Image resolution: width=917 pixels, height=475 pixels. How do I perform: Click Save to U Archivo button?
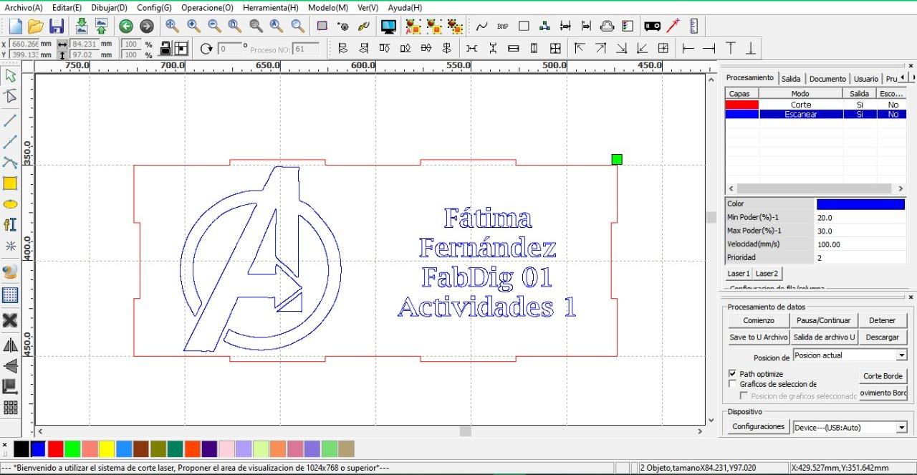coord(758,337)
